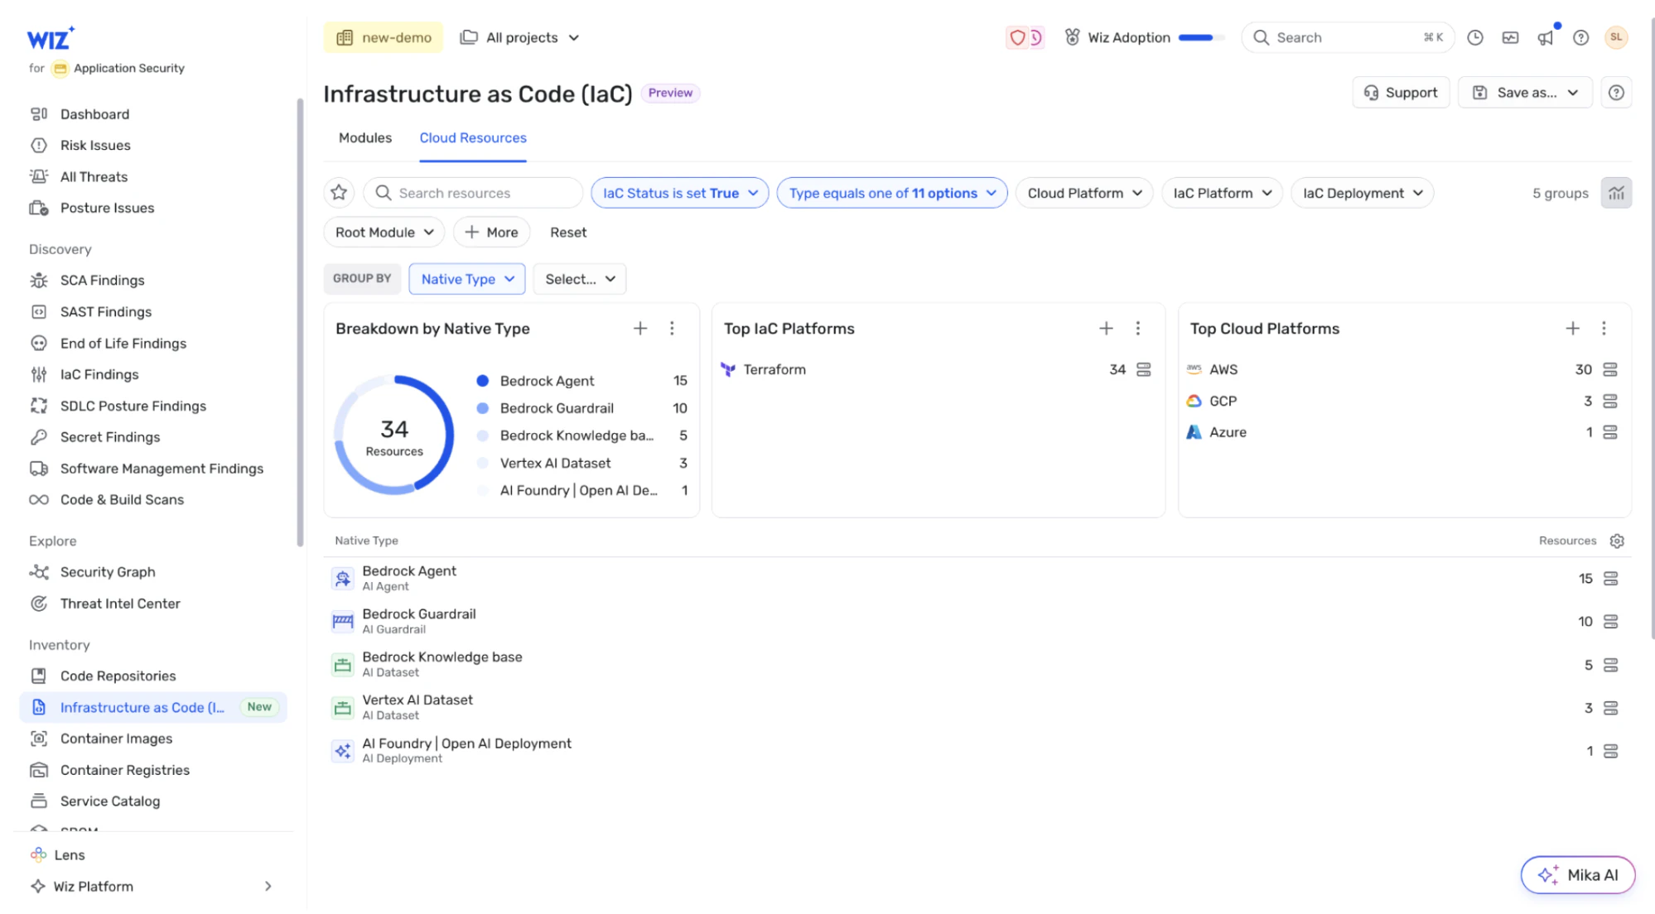Image resolution: width=1655 pixels, height=914 pixels.
Task: Open secondary group by Select dropdown
Action: [x=580, y=279]
